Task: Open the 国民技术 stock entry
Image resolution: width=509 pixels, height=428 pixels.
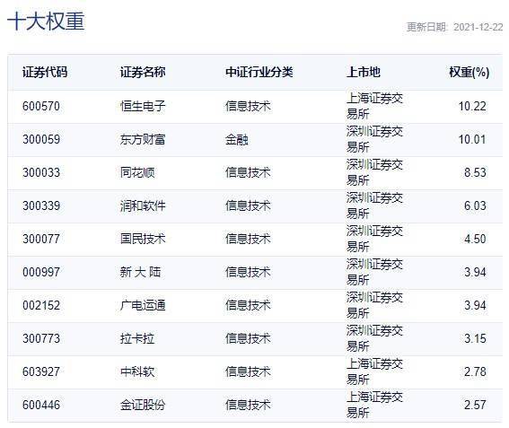Action: tap(143, 240)
